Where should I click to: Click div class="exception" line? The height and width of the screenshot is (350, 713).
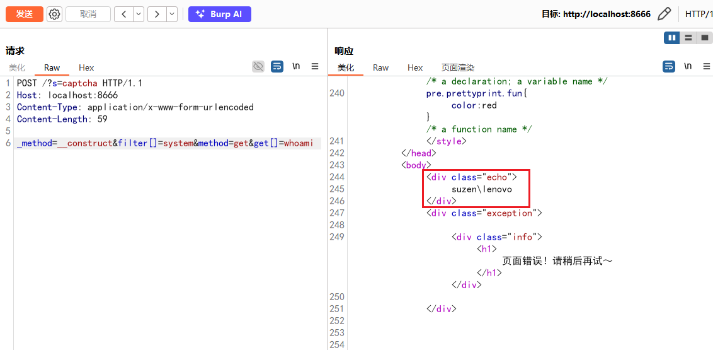(484, 213)
